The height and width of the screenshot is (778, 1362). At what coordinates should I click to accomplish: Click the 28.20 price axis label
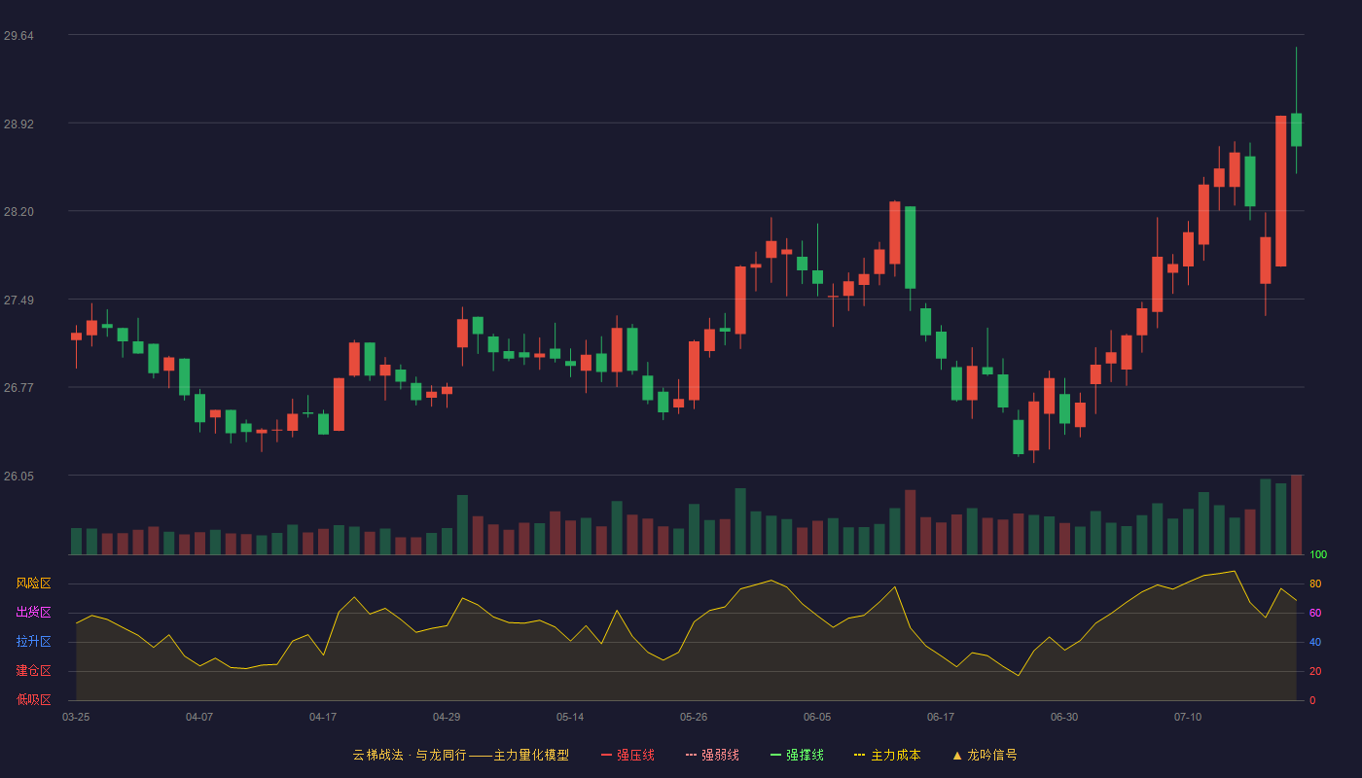tap(18, 212)
